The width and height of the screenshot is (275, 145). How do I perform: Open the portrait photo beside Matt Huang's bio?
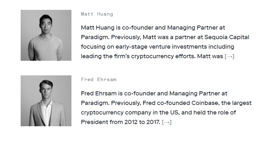pyautogui.click(x=46, y=35)
